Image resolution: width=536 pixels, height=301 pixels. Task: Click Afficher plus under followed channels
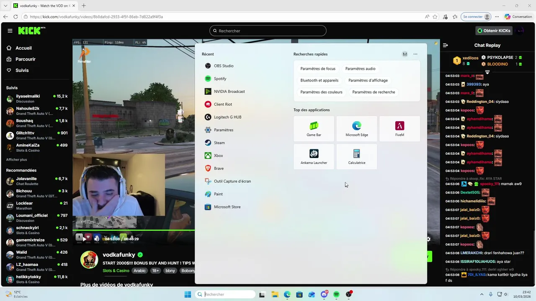(16, 160)
